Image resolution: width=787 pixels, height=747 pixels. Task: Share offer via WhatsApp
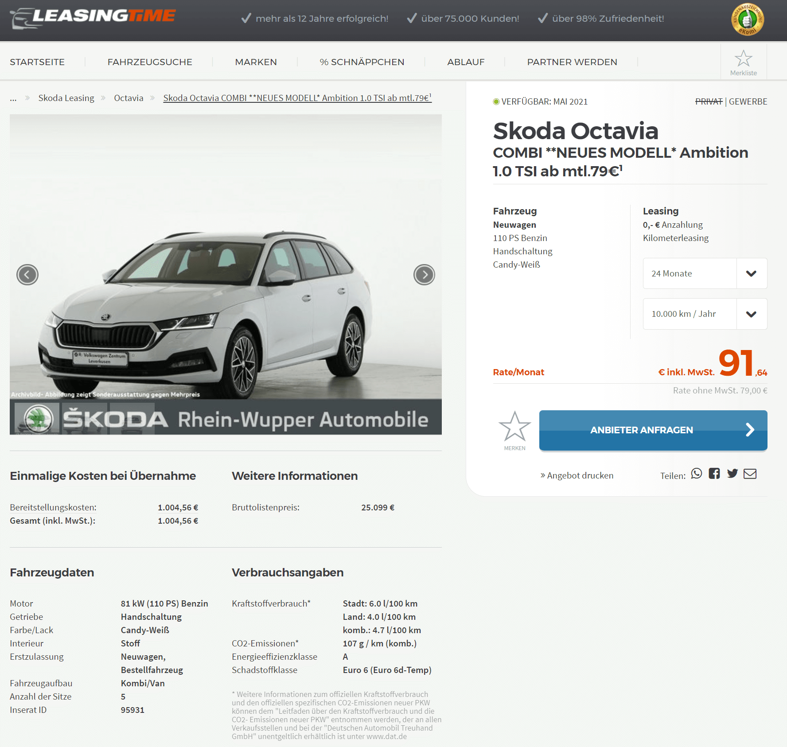coord(697,474)
